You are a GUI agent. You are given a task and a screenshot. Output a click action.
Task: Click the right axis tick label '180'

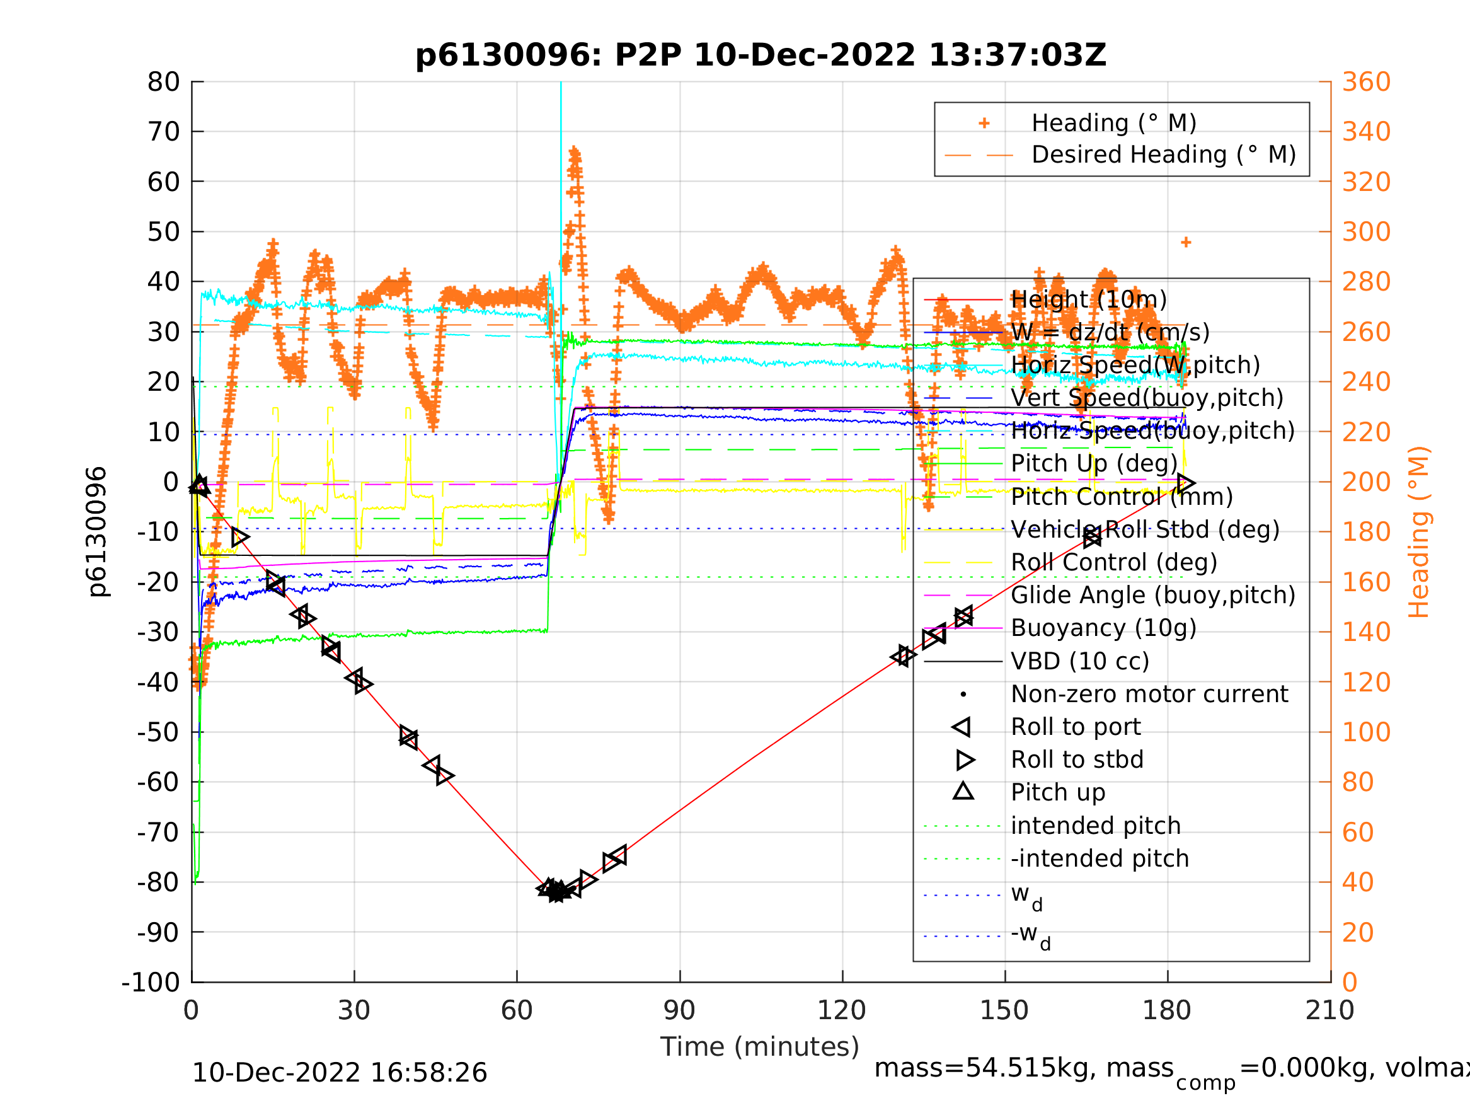(1366, 532)
